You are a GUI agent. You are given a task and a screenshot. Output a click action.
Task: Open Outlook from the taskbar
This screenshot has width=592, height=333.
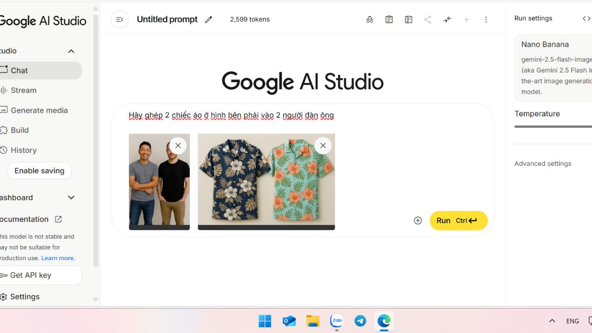coord(289,321)
